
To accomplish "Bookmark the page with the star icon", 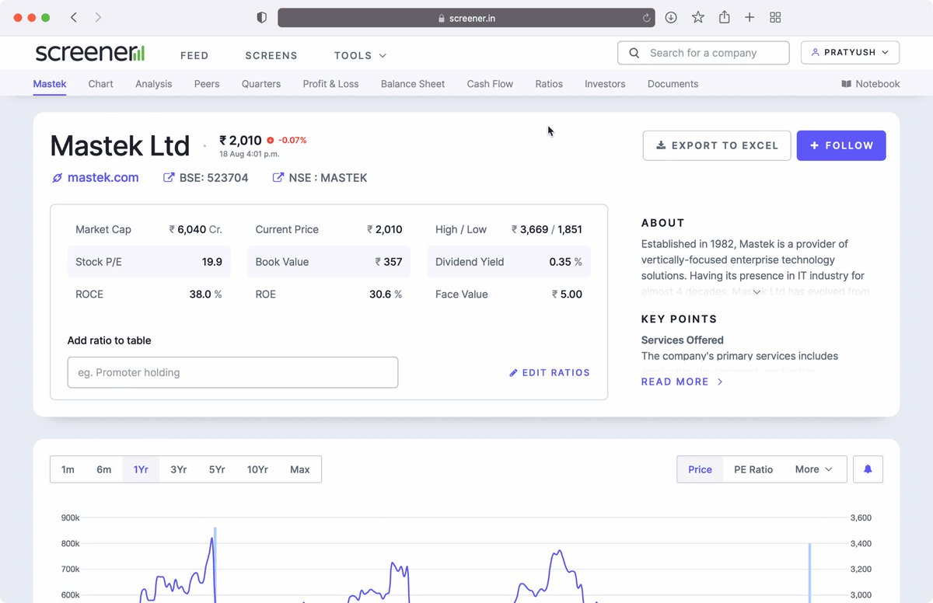I will pyautogui.click(x=698, y=17).
